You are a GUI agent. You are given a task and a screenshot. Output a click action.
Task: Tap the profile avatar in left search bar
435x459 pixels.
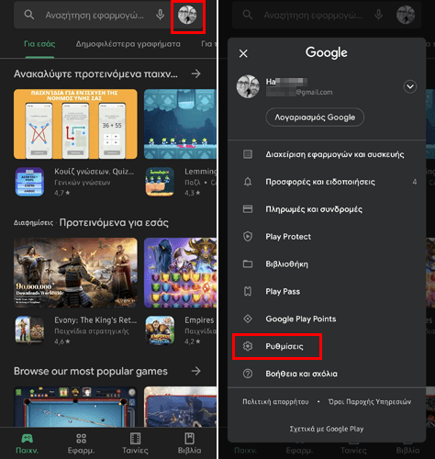tap(187, 15)
